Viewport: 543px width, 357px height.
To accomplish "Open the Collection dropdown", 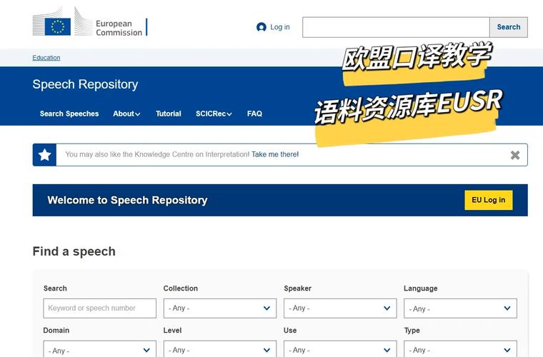I will [x=219, y=308].
